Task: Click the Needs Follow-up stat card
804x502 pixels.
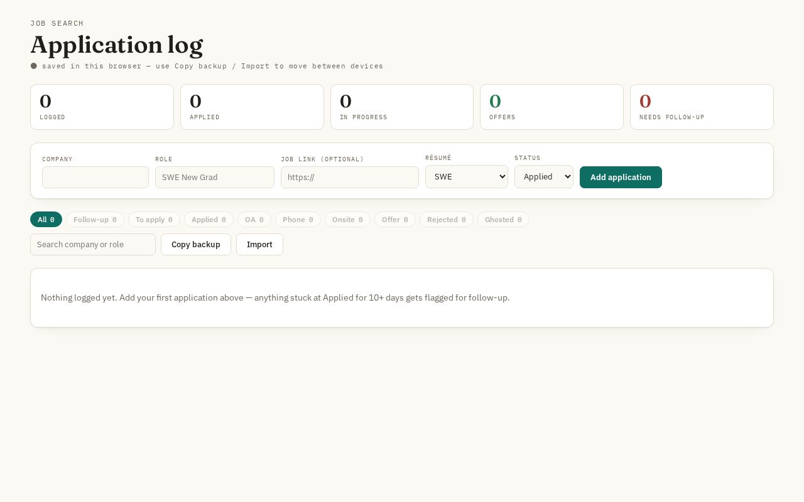Action: pos(702,107)
